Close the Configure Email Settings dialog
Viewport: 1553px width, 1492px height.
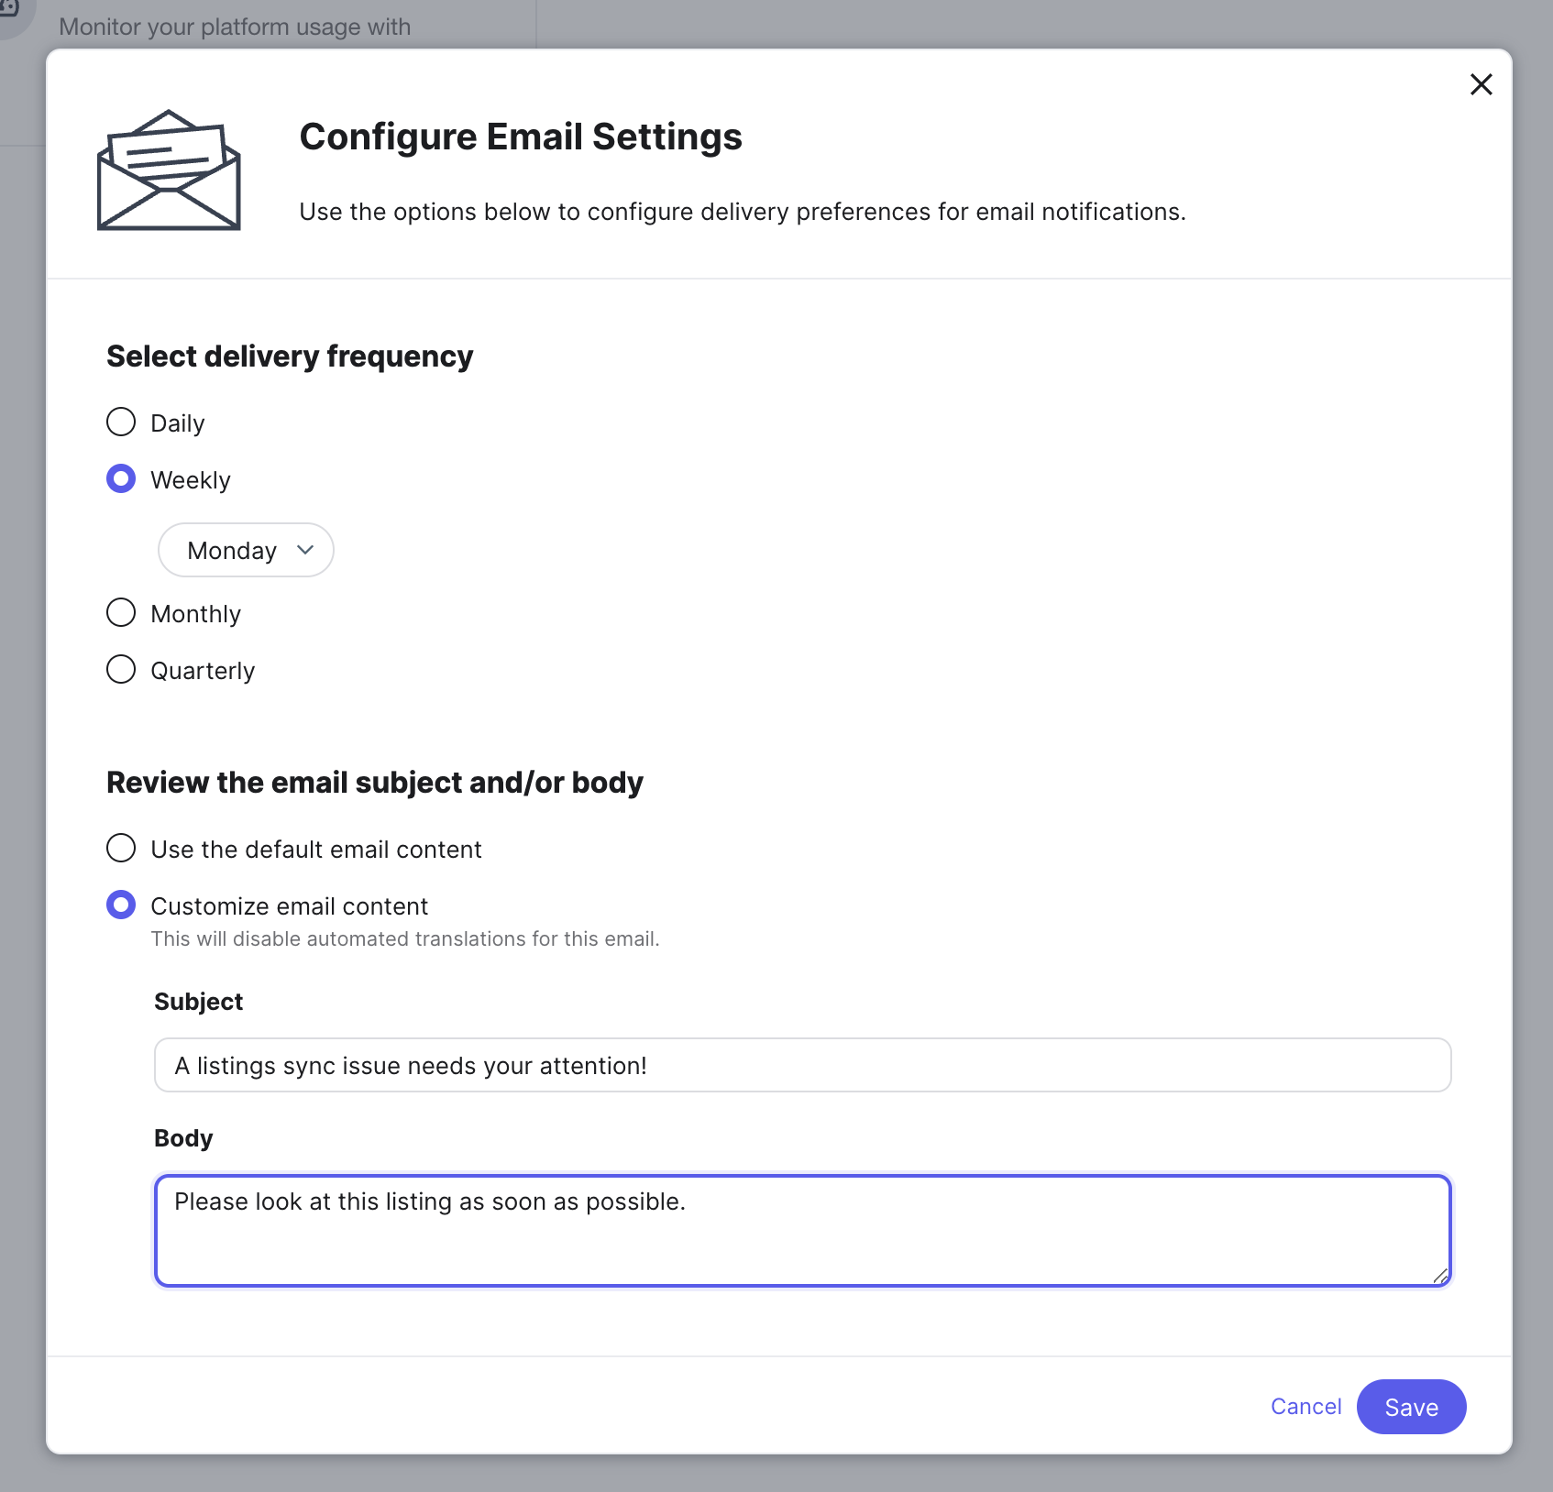point(1481,84)
